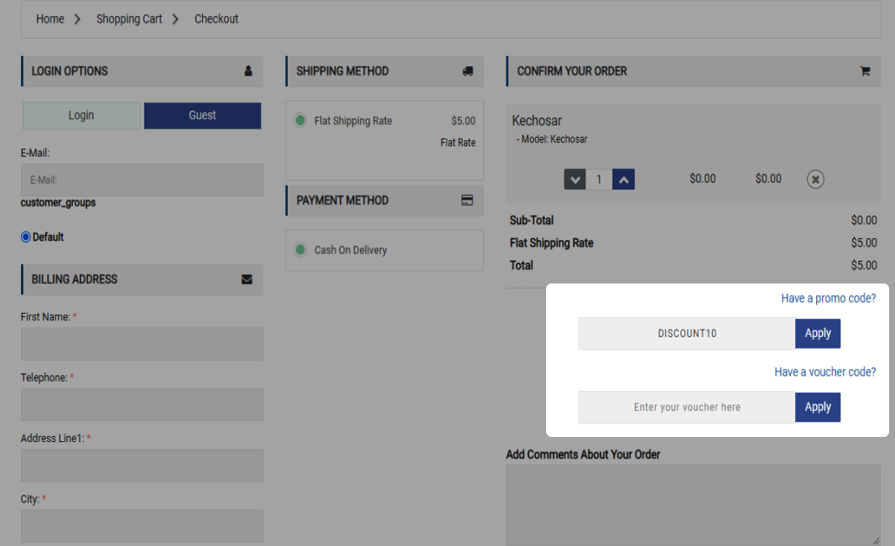Click the credit card icon in Payment Method
This screenshot has height=546, width=895.
click(467, 200)
